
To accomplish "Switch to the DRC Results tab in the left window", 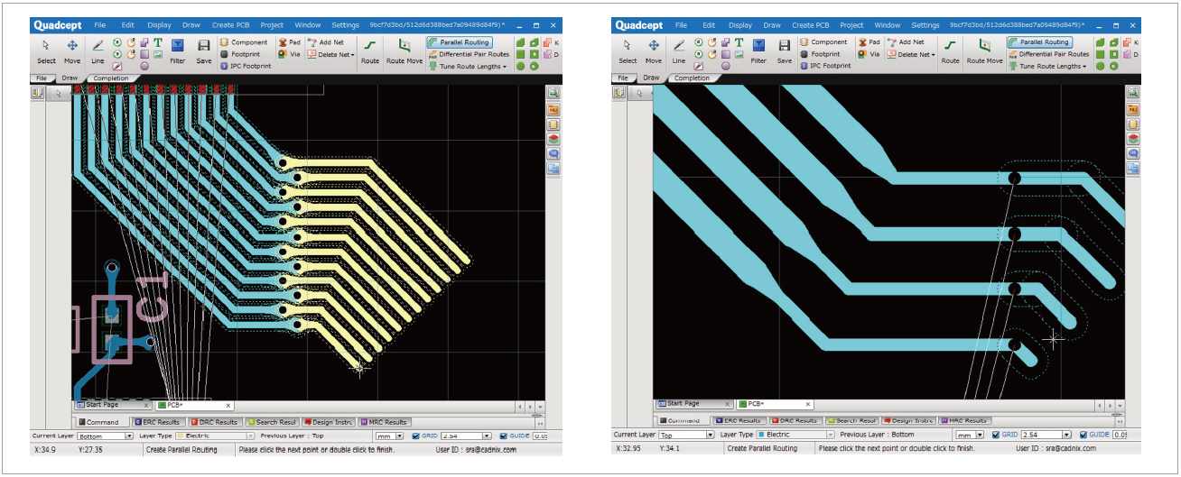I will click(x=214, y=422).
